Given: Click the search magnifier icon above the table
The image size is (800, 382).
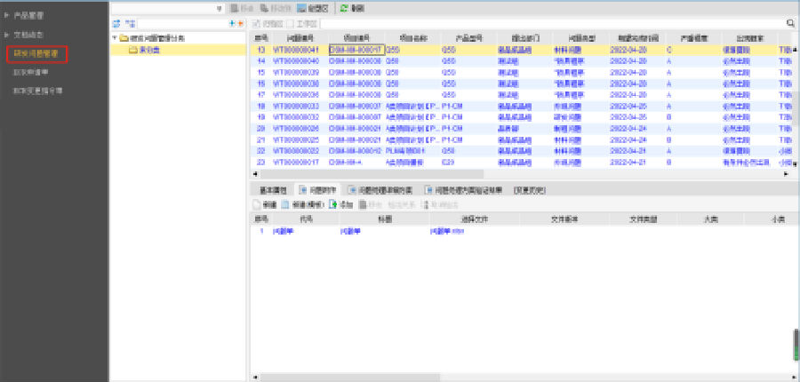Looking at the screenshot, I should click(790, 22).
